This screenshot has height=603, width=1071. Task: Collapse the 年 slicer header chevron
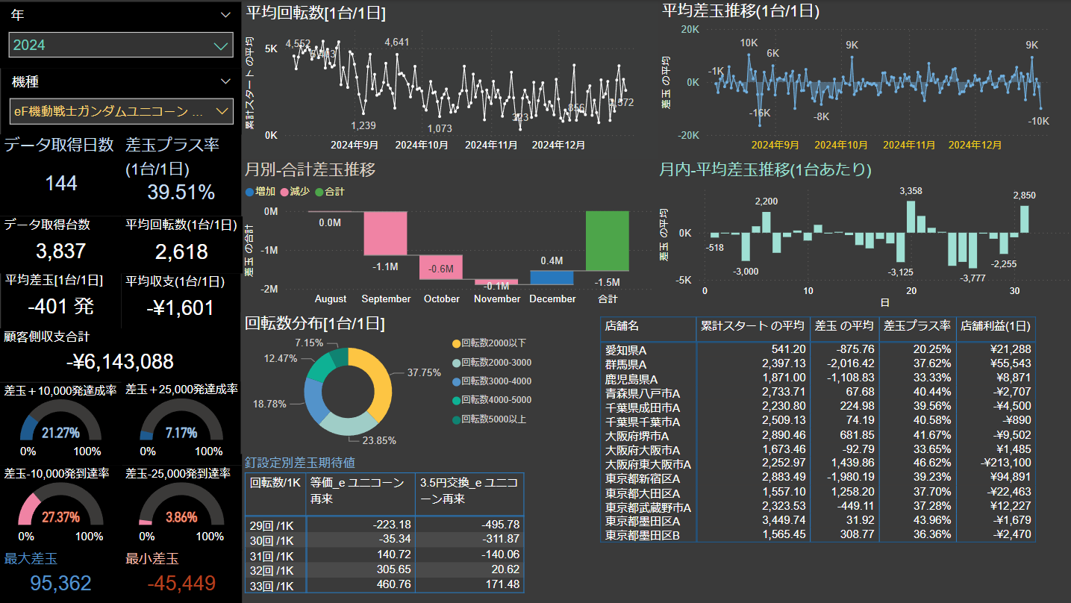225,15
